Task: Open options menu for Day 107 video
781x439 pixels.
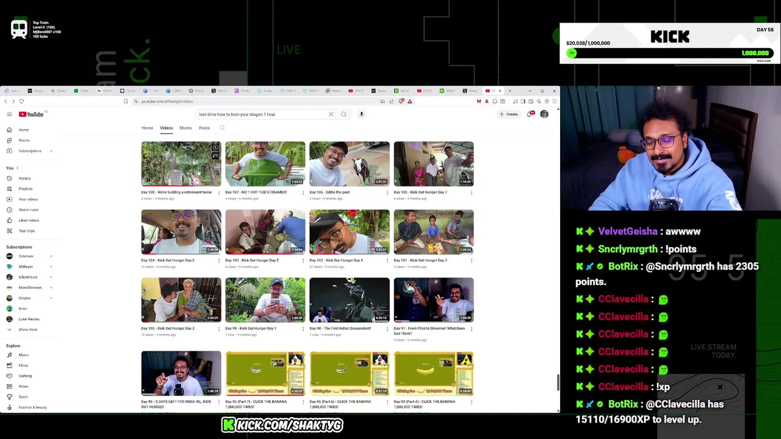Action: coord(303,193)
